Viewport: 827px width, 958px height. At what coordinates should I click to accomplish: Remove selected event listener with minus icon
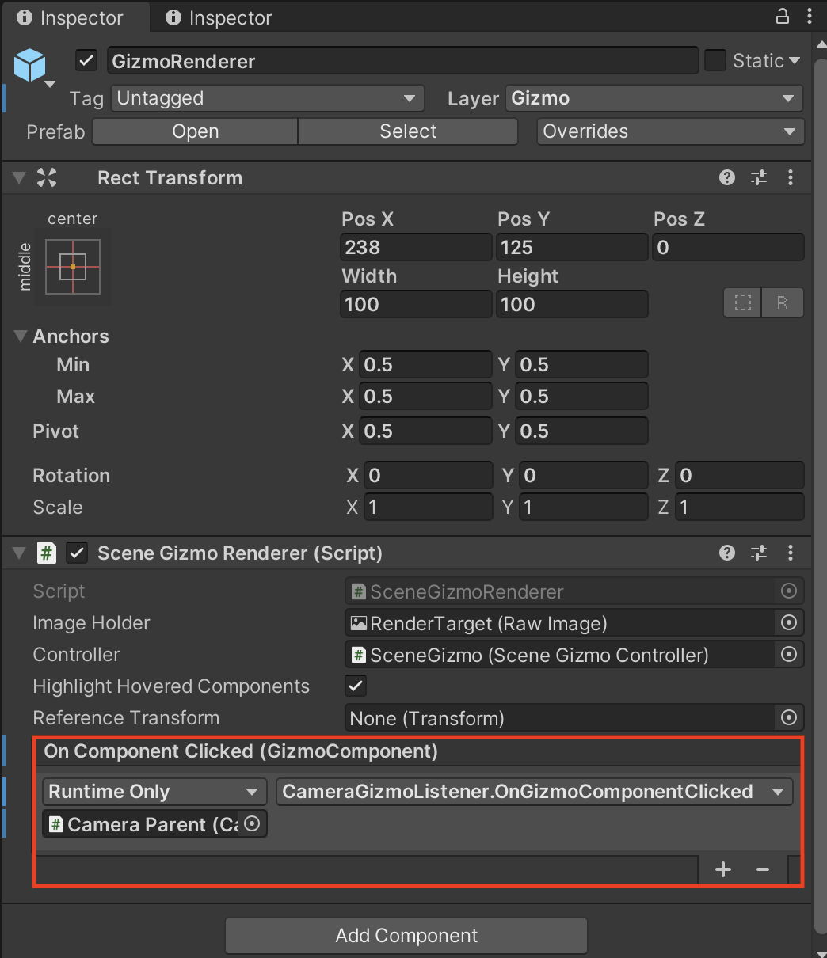click(762, 869)
